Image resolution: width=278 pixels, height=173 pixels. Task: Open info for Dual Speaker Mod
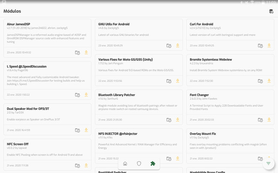click(x=77, y=130)
